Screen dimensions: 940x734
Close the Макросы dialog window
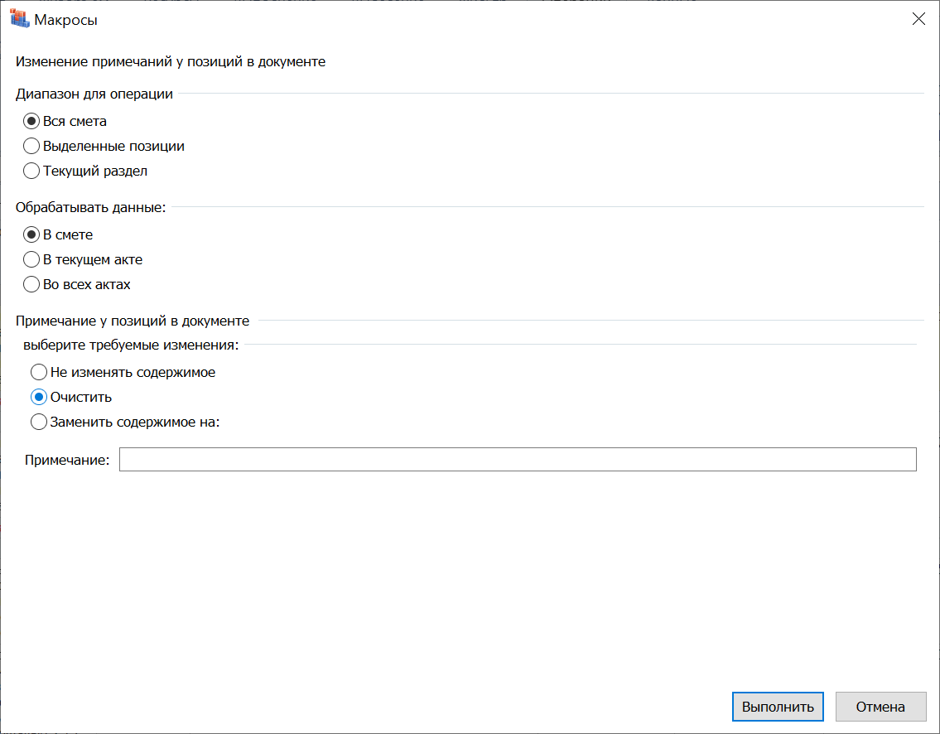pos(918,20)
